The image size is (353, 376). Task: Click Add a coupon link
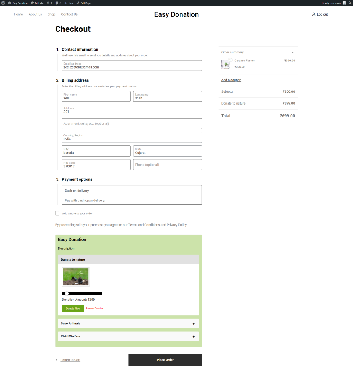(231, 80)
